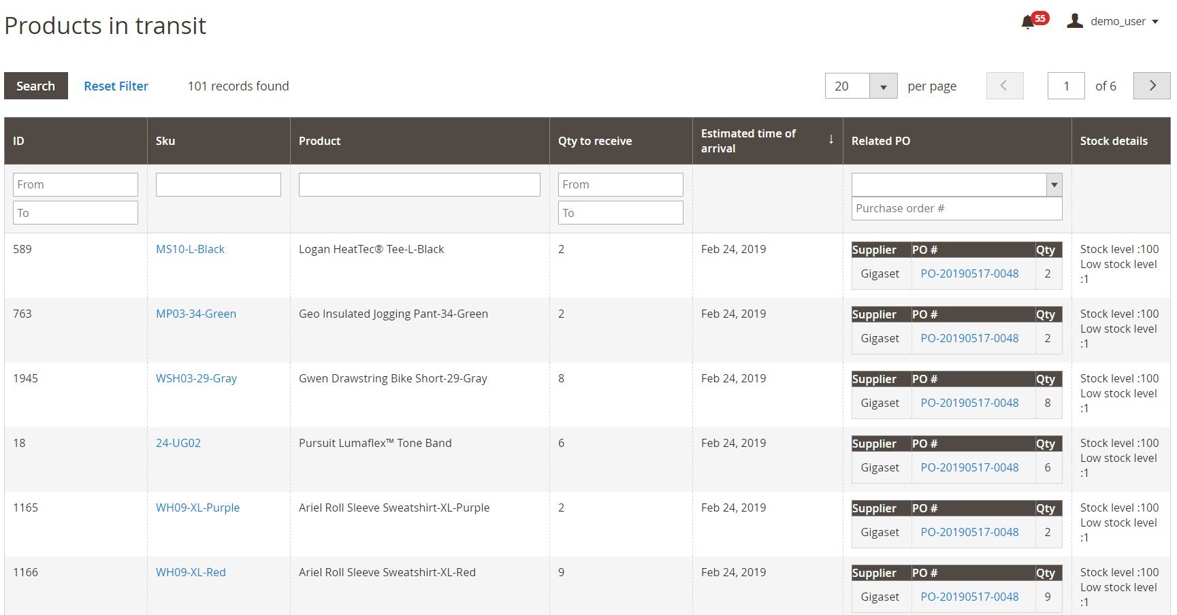Open the PO link for row 1945
Screen dimensions: 1177x615
pos(969,403)
